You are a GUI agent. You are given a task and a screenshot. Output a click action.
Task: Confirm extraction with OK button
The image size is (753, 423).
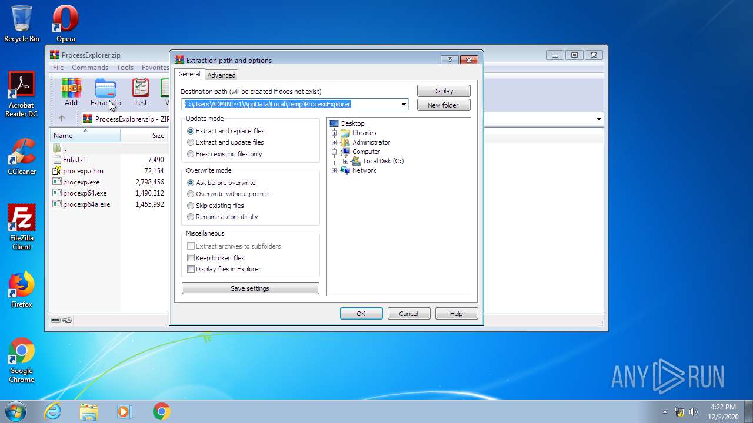361,314
